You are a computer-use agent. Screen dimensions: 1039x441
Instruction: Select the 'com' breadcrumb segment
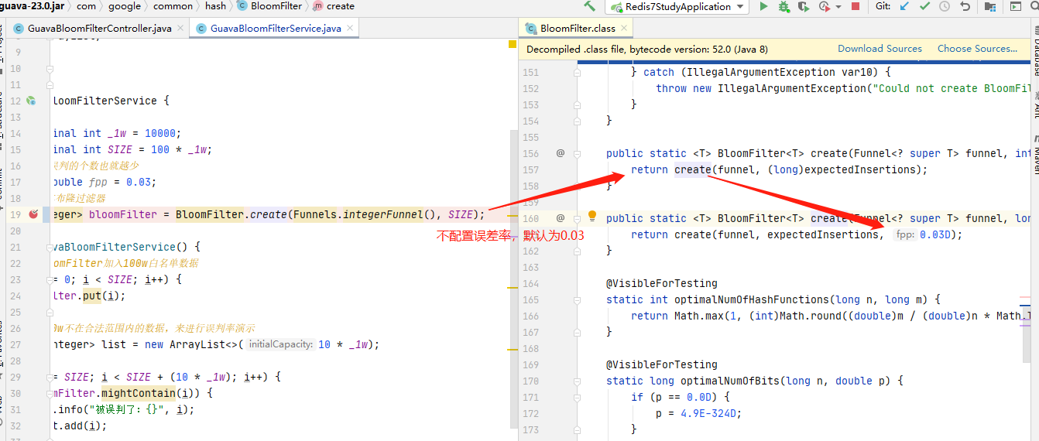click(87, 6)
